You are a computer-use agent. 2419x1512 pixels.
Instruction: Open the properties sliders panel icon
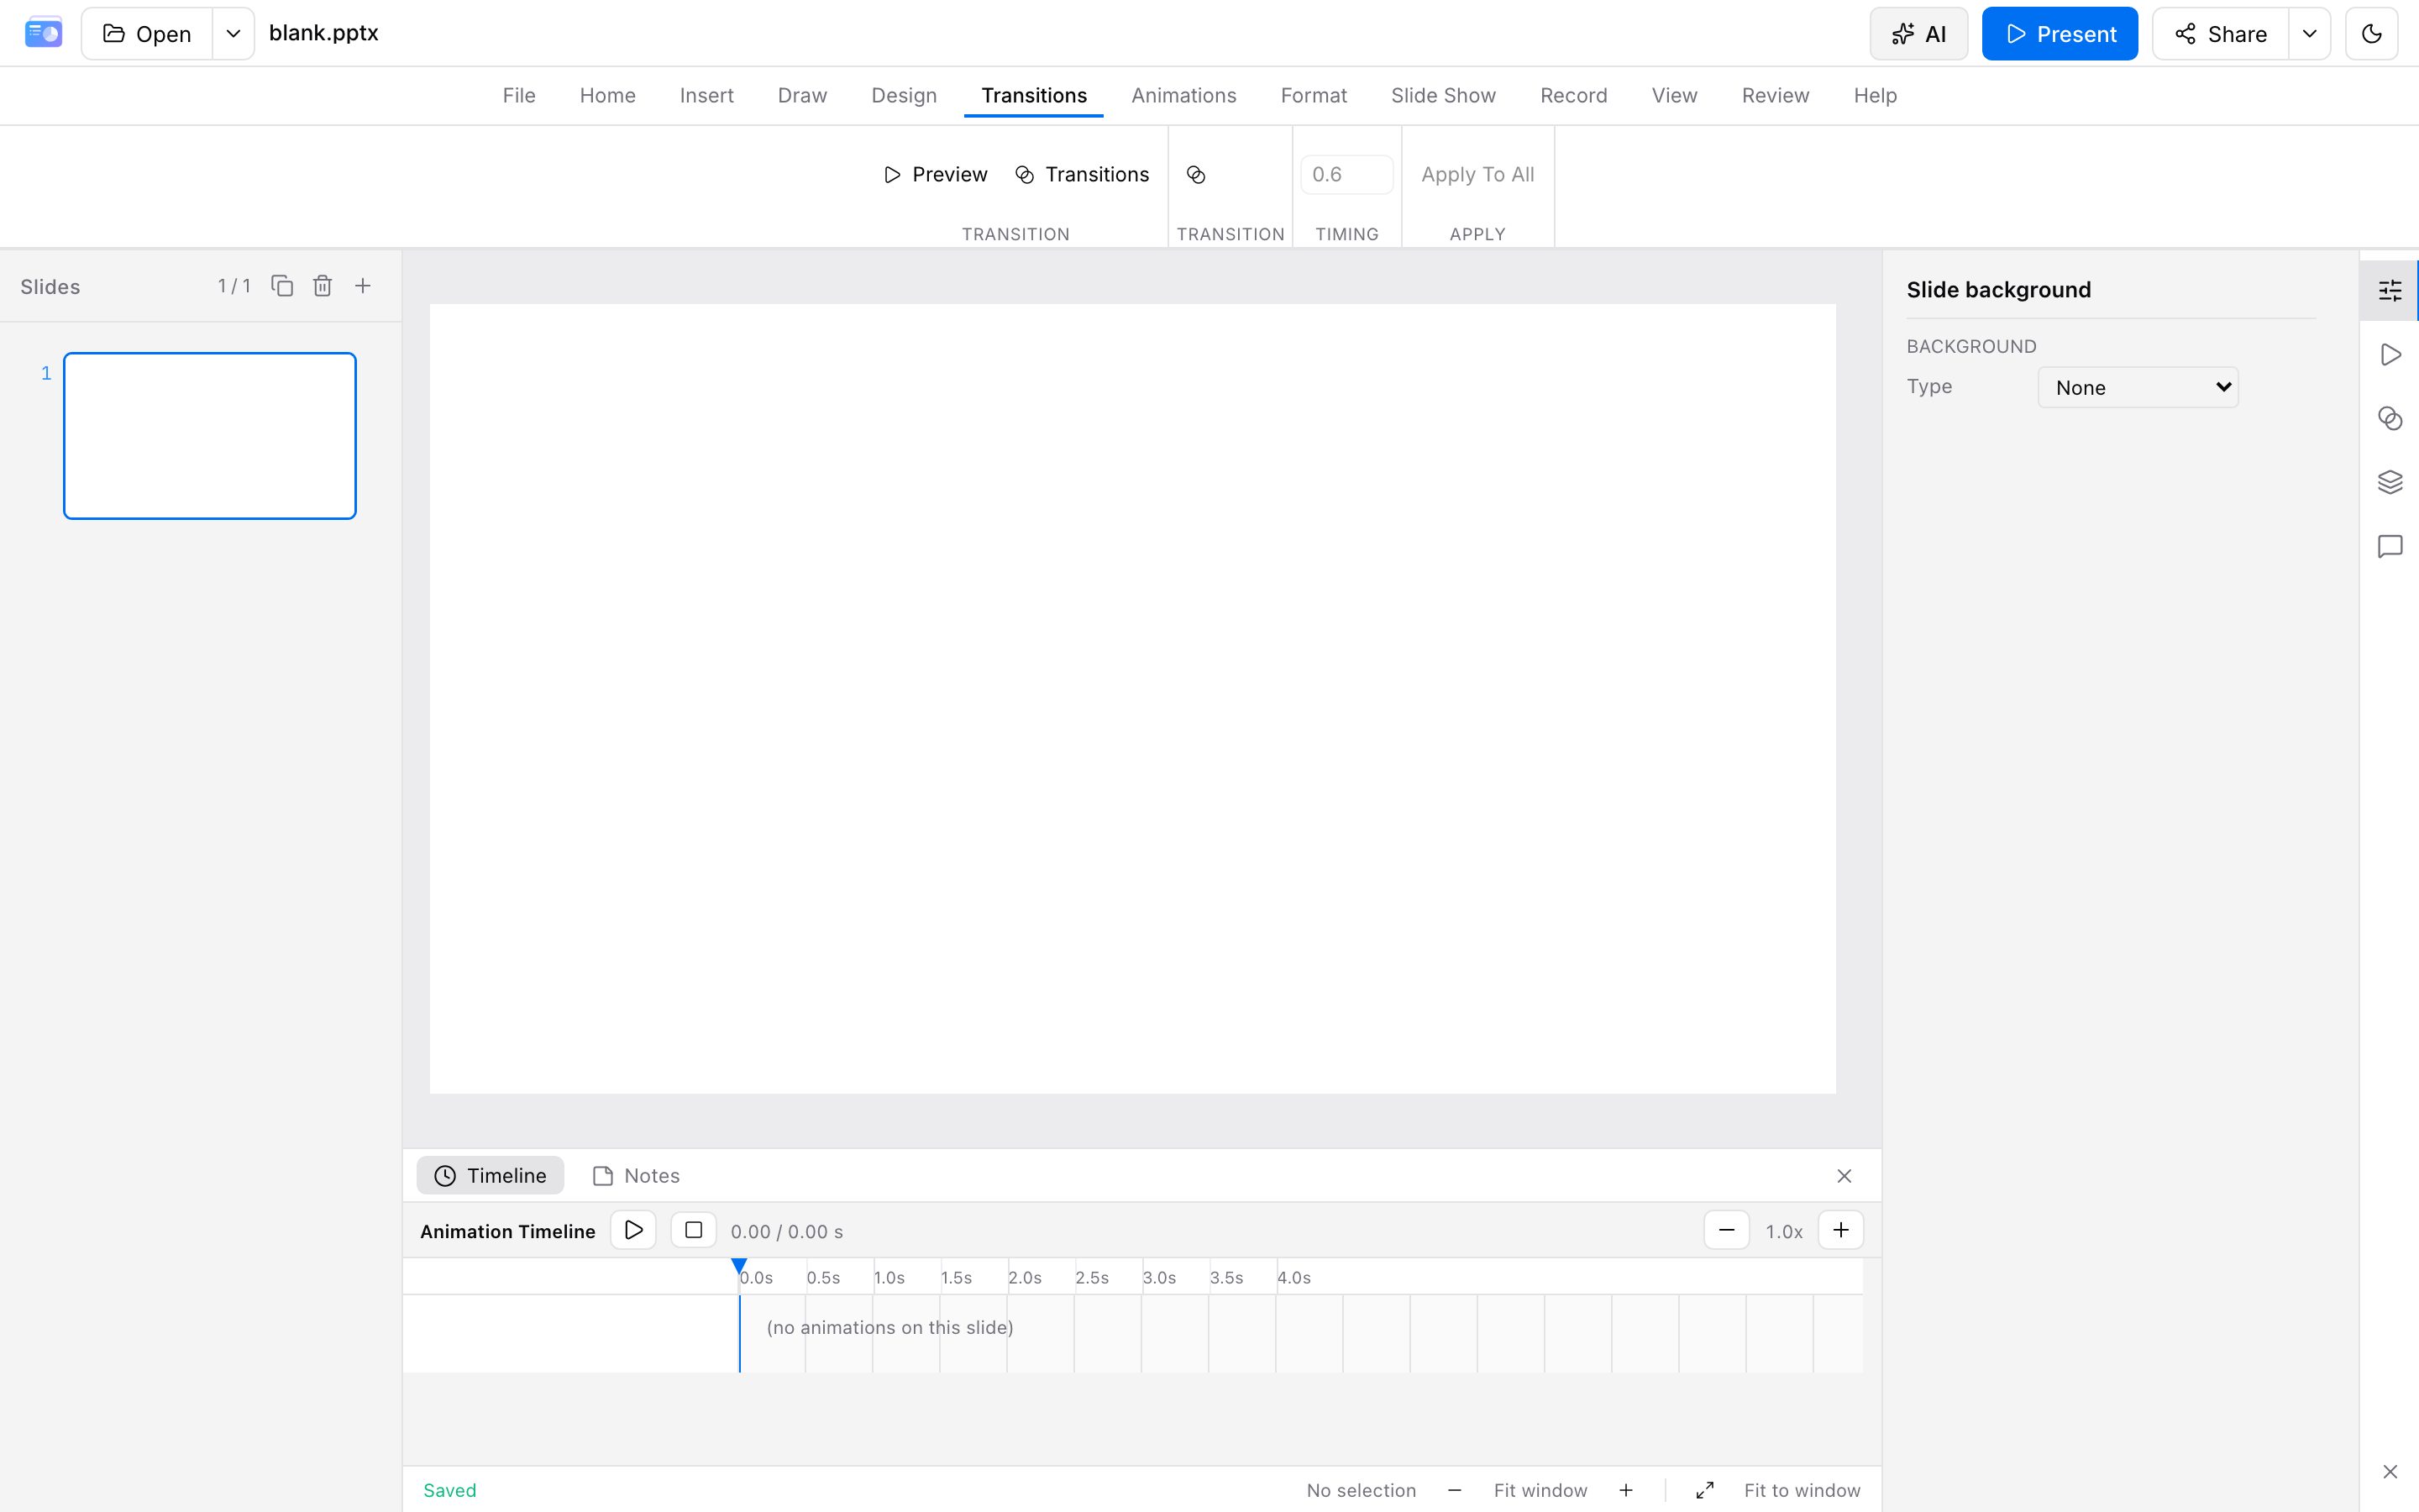click(2390, 290)
